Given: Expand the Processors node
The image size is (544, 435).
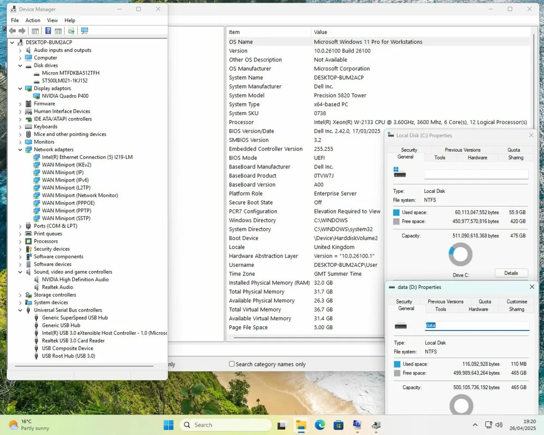Looking at the screenshot, I should (20, 242).
